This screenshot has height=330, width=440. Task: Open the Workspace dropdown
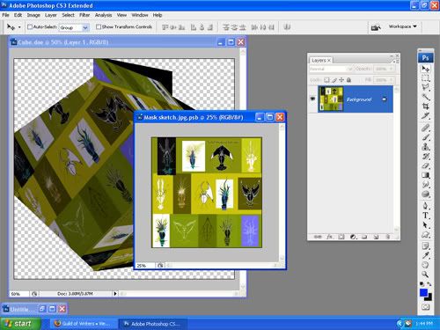point(402,26)
